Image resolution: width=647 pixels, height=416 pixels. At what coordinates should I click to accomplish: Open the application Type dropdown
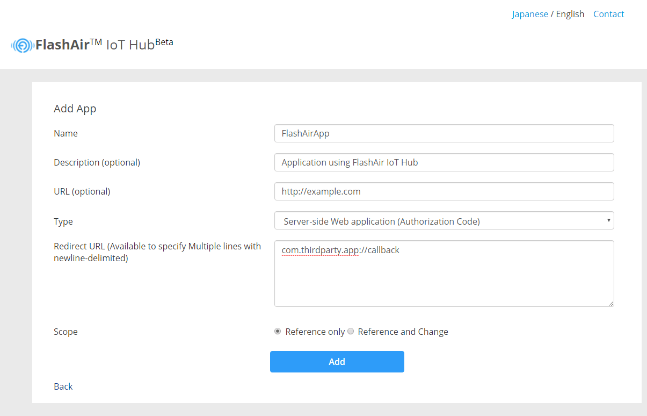[x=444, y=220]
